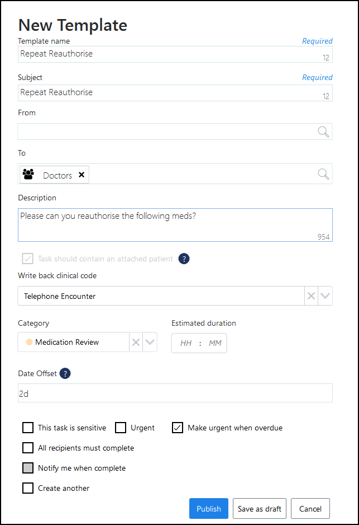Clear the Medication Review category selection
Image resolution: width=359 pixels, height=525 pixels.
136,342
